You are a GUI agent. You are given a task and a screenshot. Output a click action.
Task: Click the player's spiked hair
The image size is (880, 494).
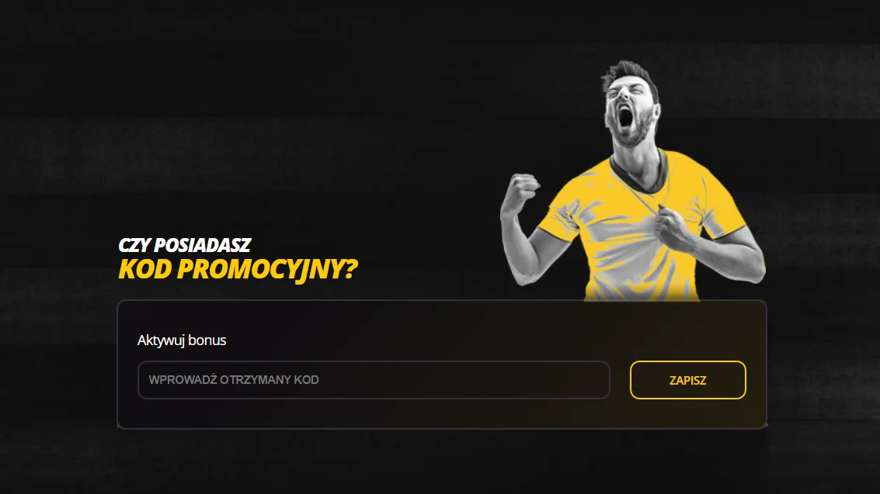(628, 71)
